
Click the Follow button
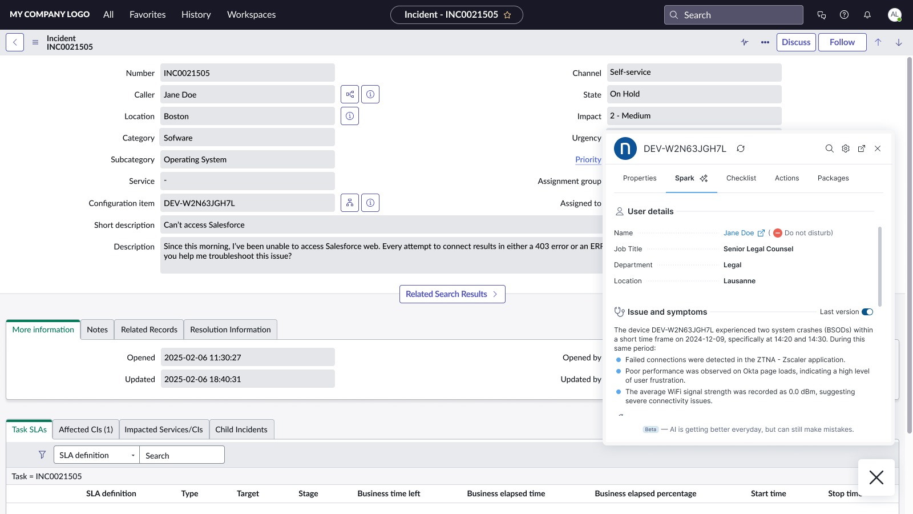[842, 42]
